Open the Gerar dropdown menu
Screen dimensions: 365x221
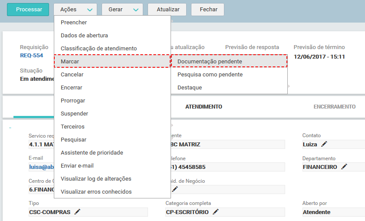point(122,10)
